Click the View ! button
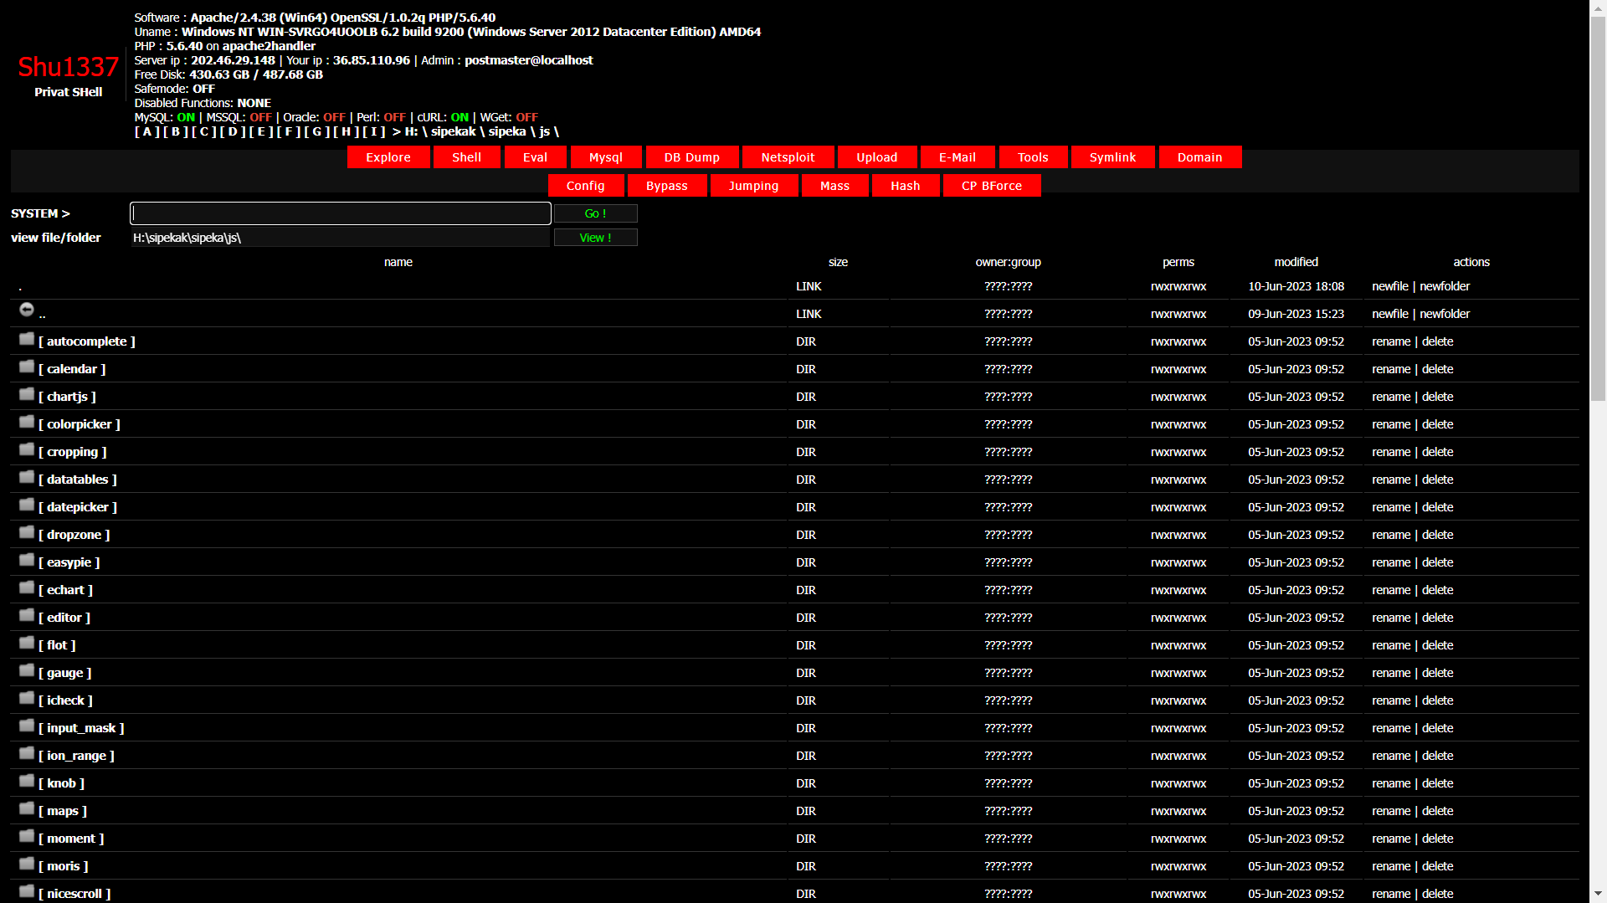The height and width of the screenshot is (903, 1607). [596, 238]
